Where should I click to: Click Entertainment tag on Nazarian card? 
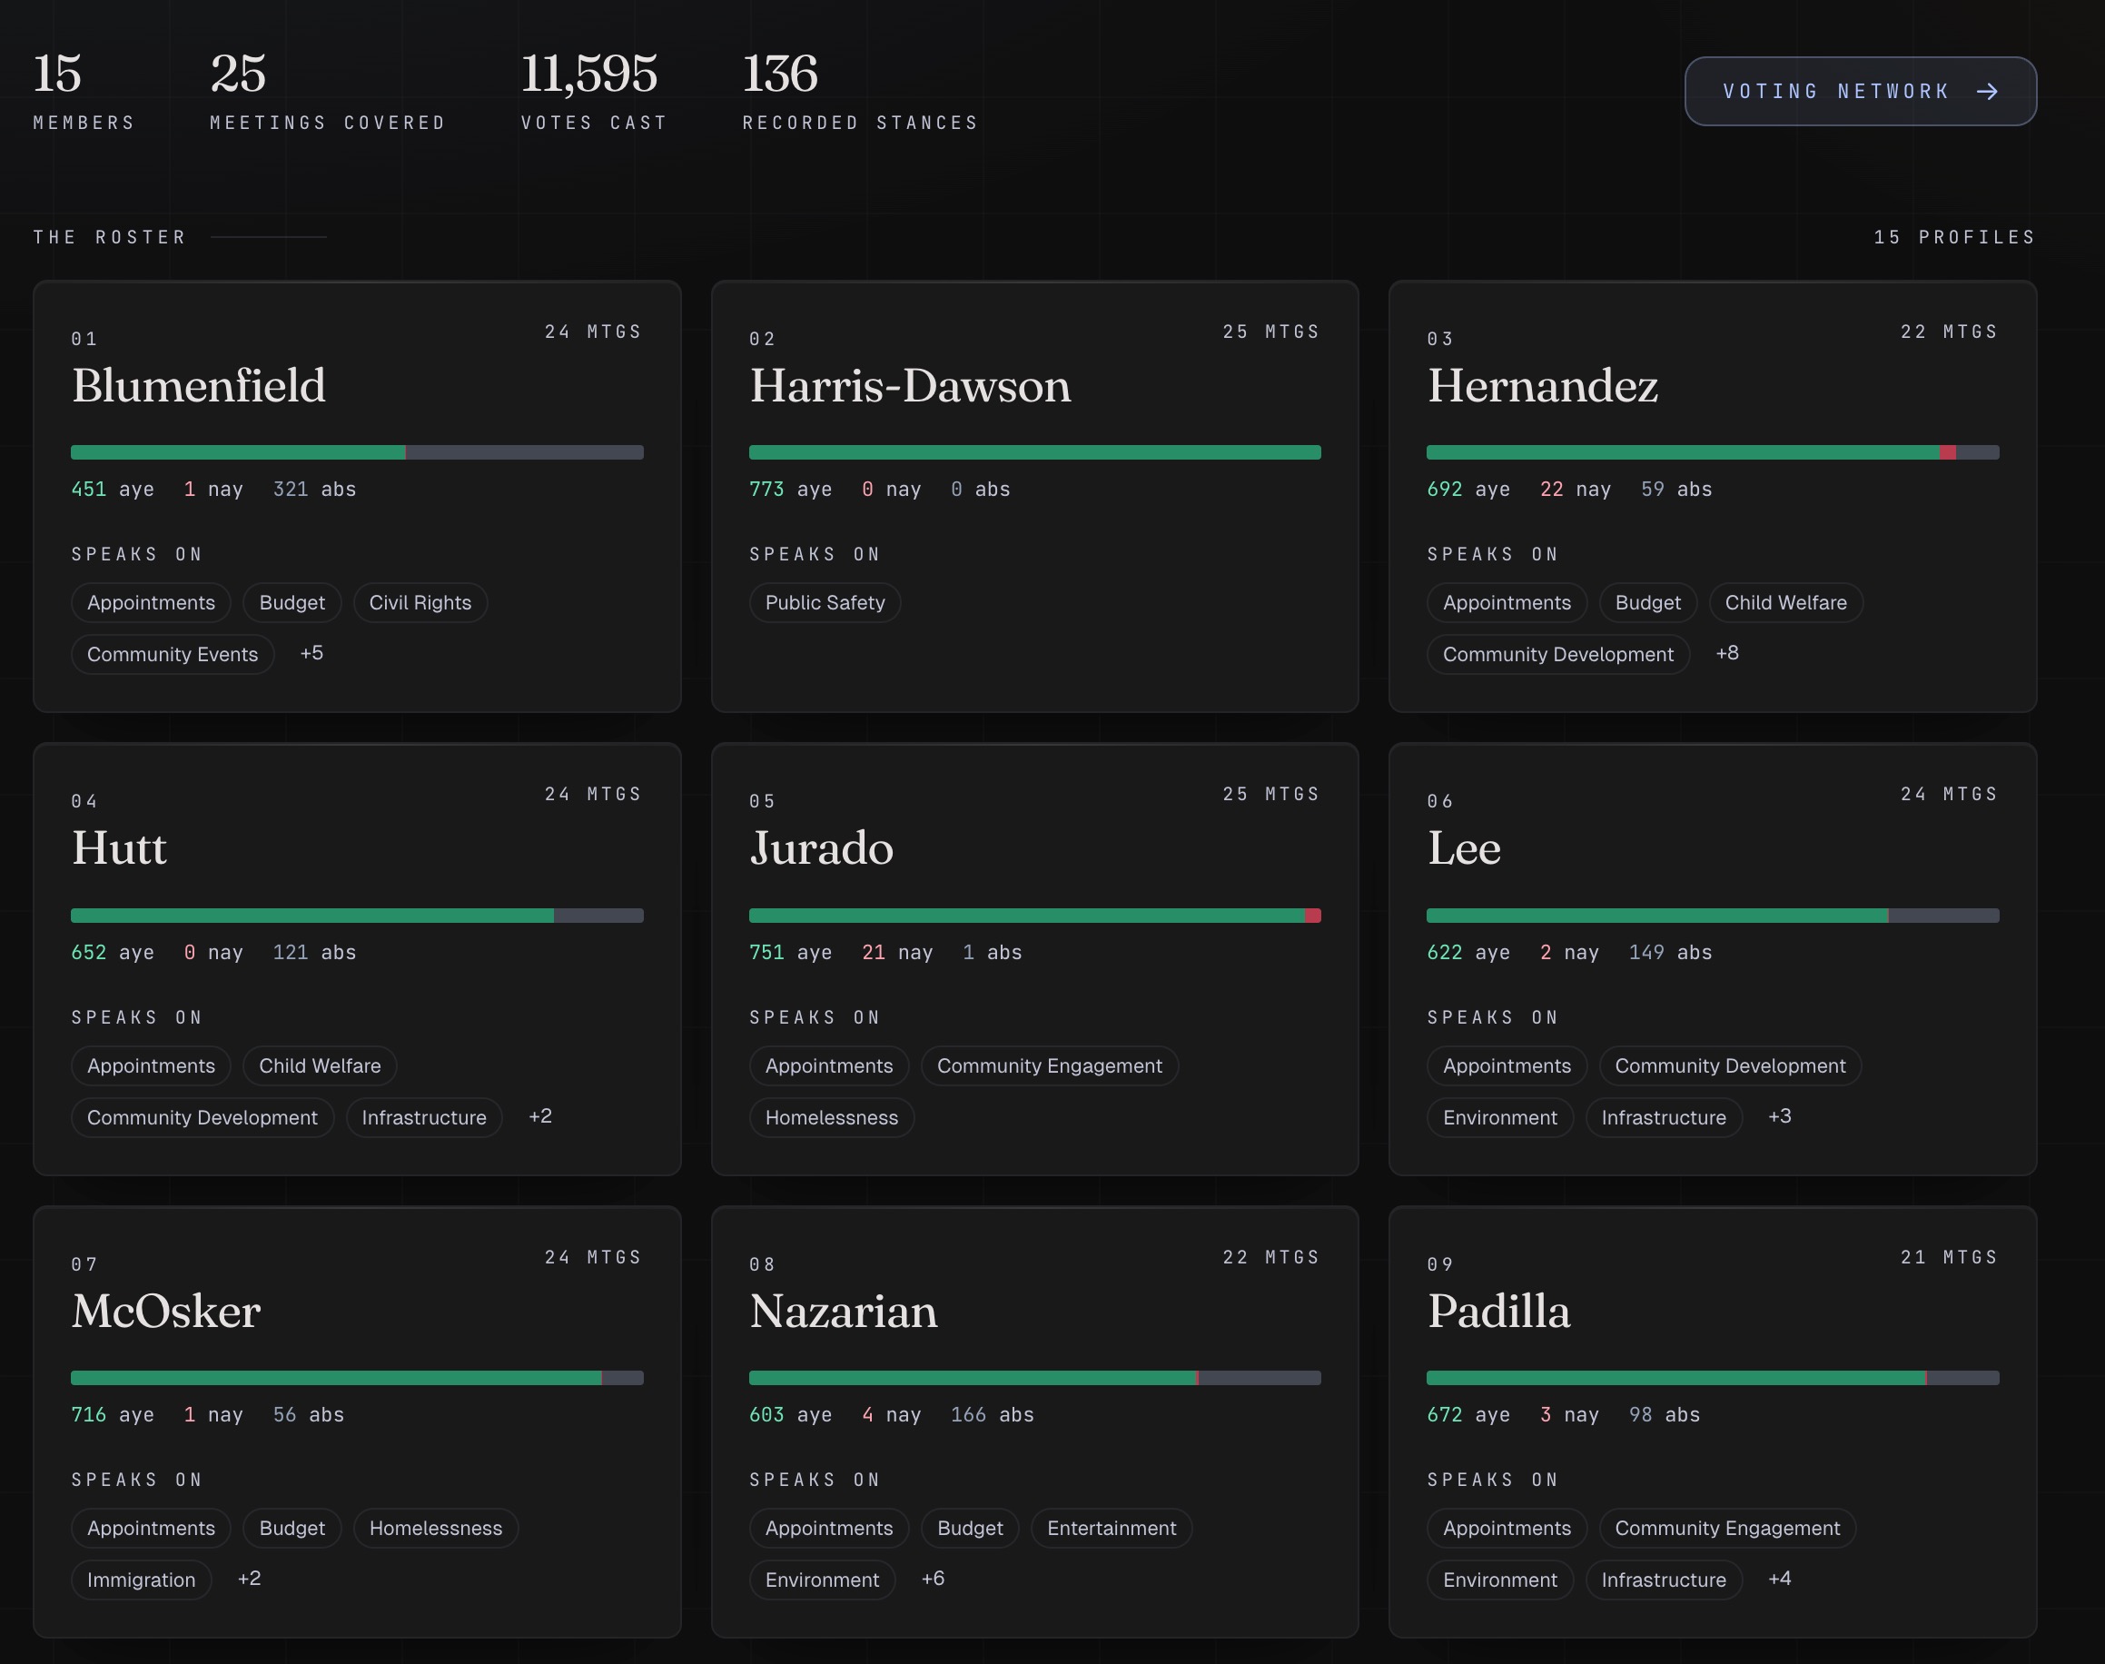point(1111,1529)
